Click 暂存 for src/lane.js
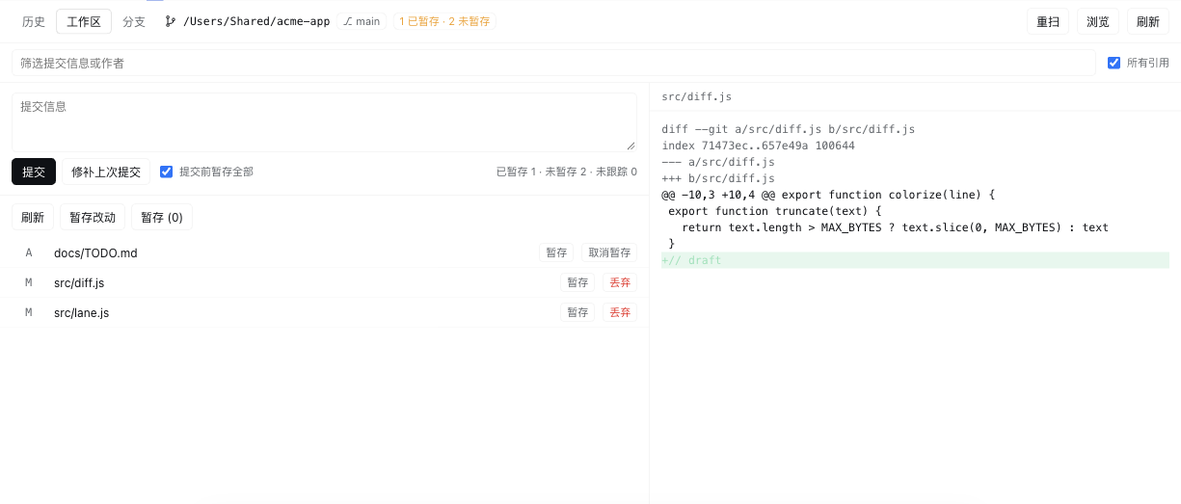1181x504 pixels. click(577, 312)
